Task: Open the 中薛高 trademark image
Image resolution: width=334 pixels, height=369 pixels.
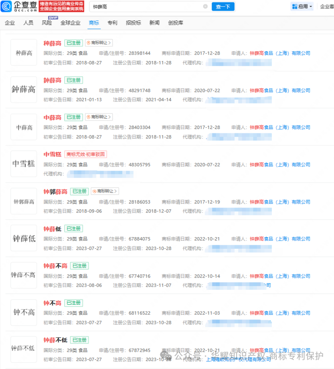Action: pos(24,127)
